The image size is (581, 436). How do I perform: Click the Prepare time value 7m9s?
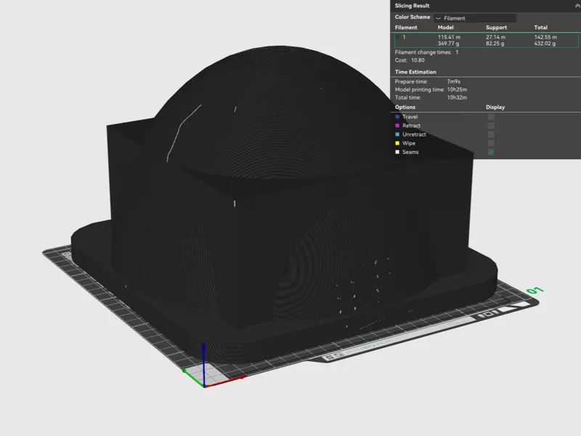[453, 81]
